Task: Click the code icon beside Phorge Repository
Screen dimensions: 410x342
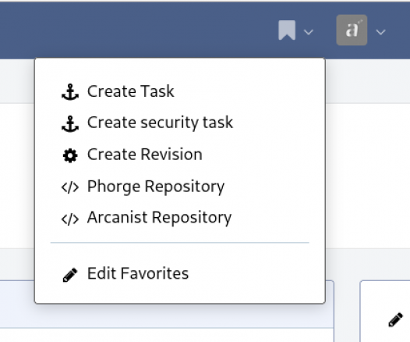Action: pos(70,187)
